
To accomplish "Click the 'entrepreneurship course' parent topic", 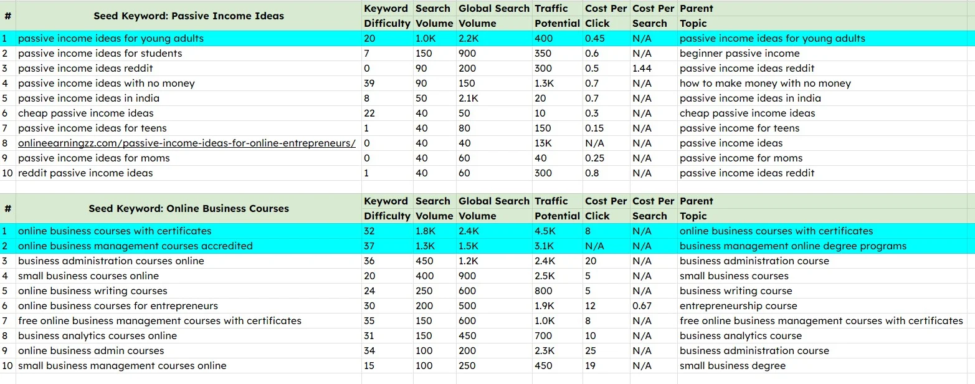I will (738, 306).
